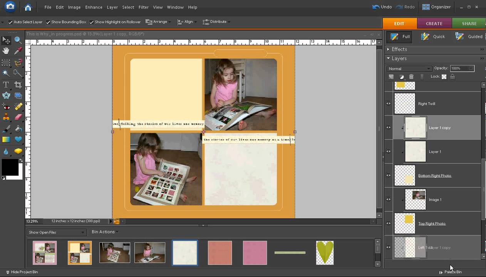Select the Gradient tool
Image resolution: width=486 pixels, height=277 pixels.
(6, 140)
